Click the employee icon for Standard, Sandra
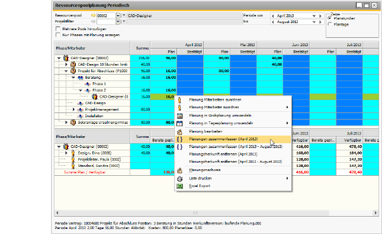This screenshot has height=235, width=382. click(73, 166)
